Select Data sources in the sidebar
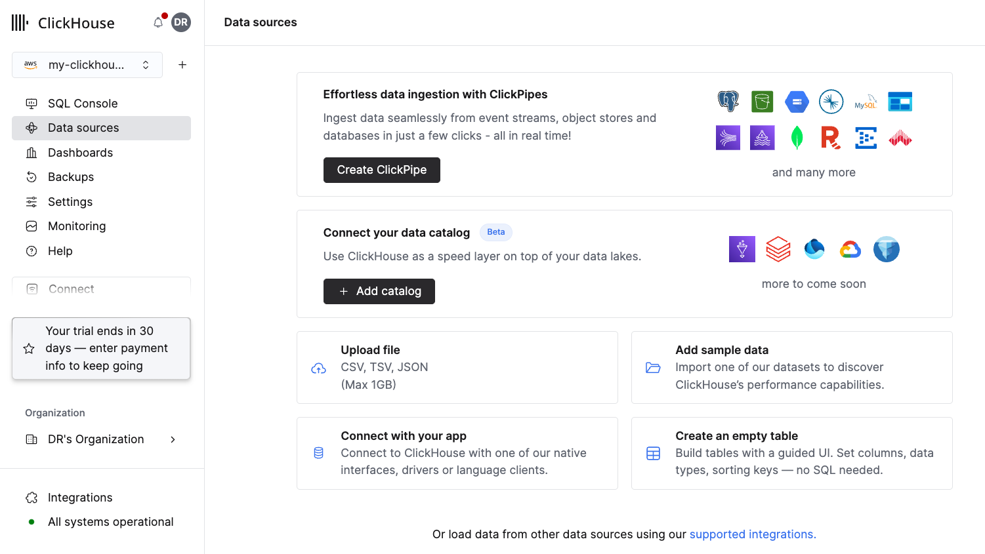Viewport: 985px width, 554px height. click(x=101, y=128)
